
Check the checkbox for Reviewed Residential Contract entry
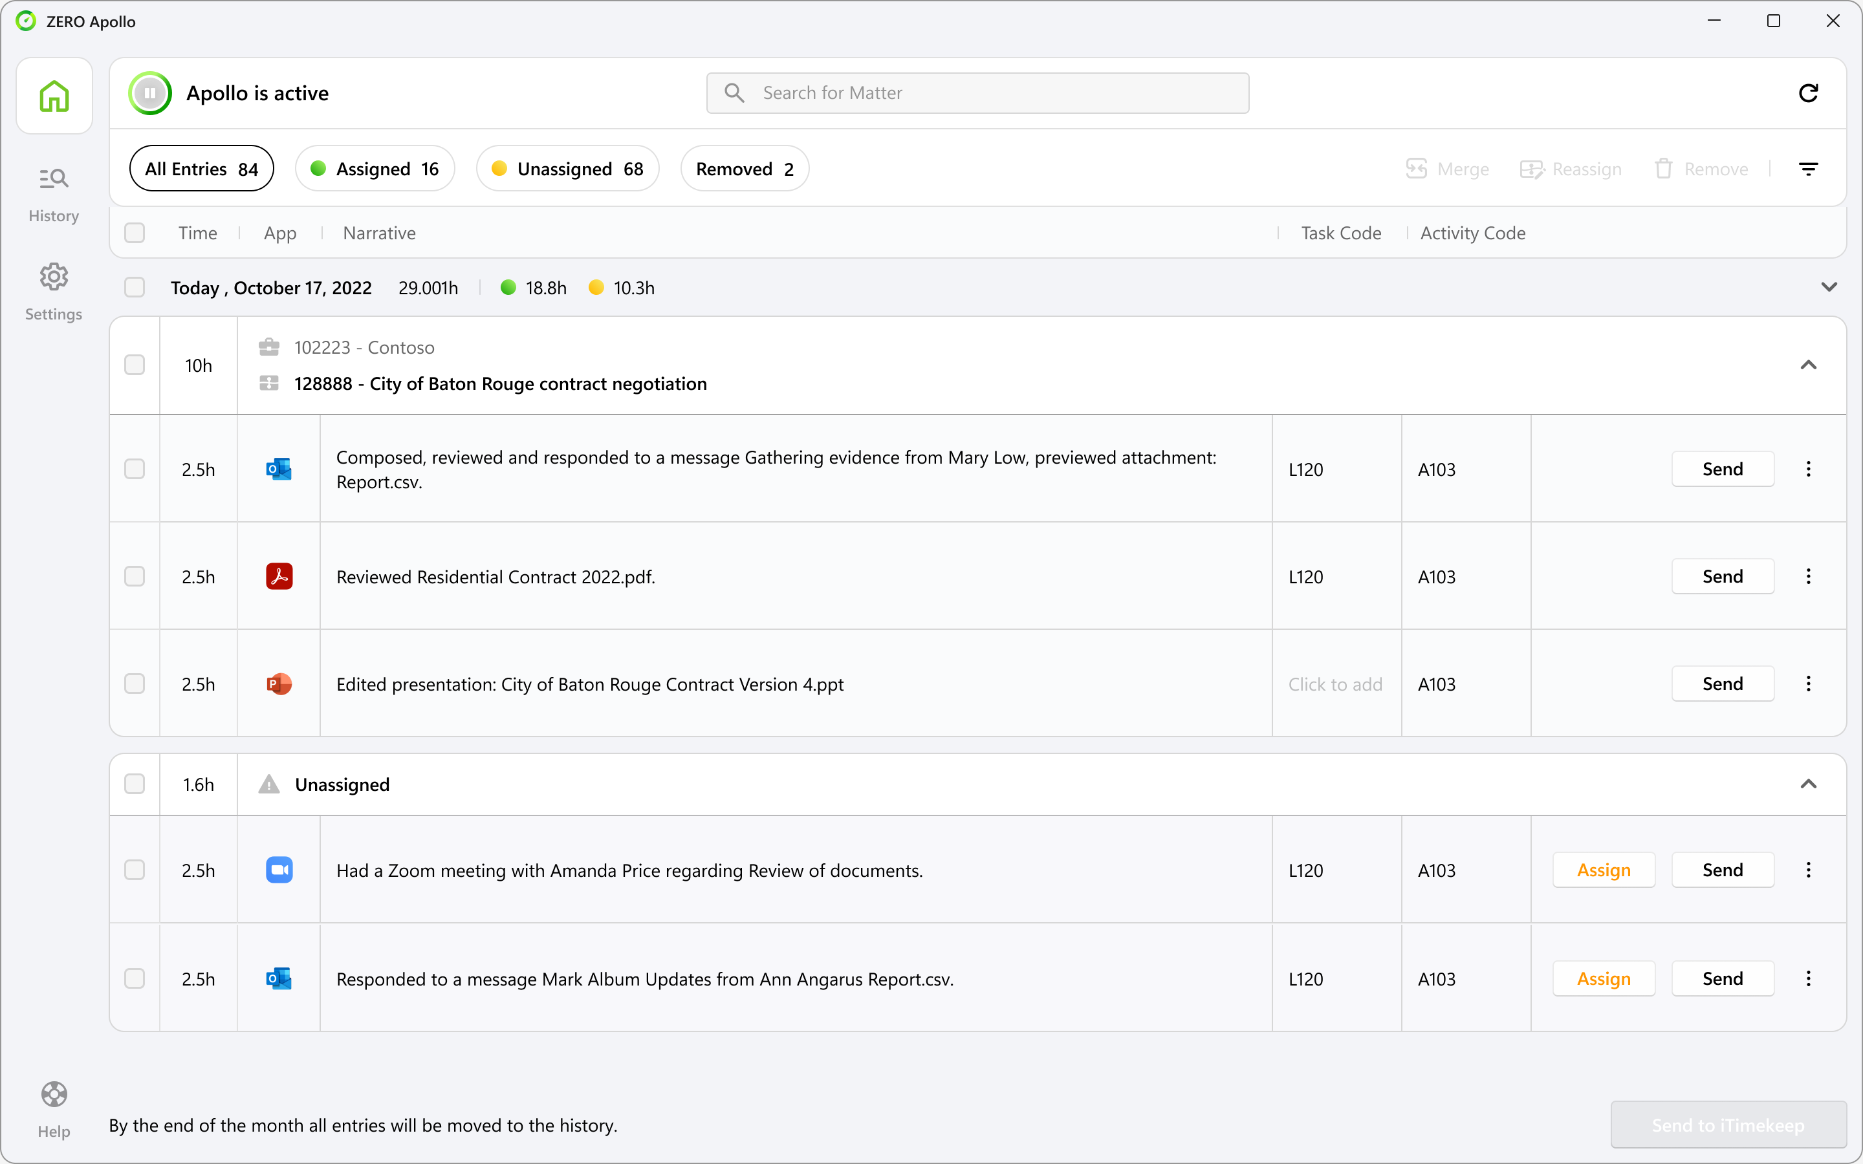135,576
